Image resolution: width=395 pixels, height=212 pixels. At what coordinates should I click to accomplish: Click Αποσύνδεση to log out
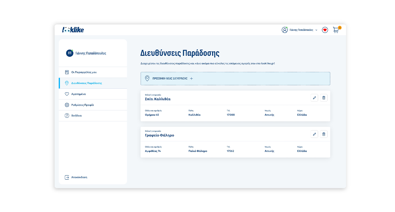[x=79, y=177]
